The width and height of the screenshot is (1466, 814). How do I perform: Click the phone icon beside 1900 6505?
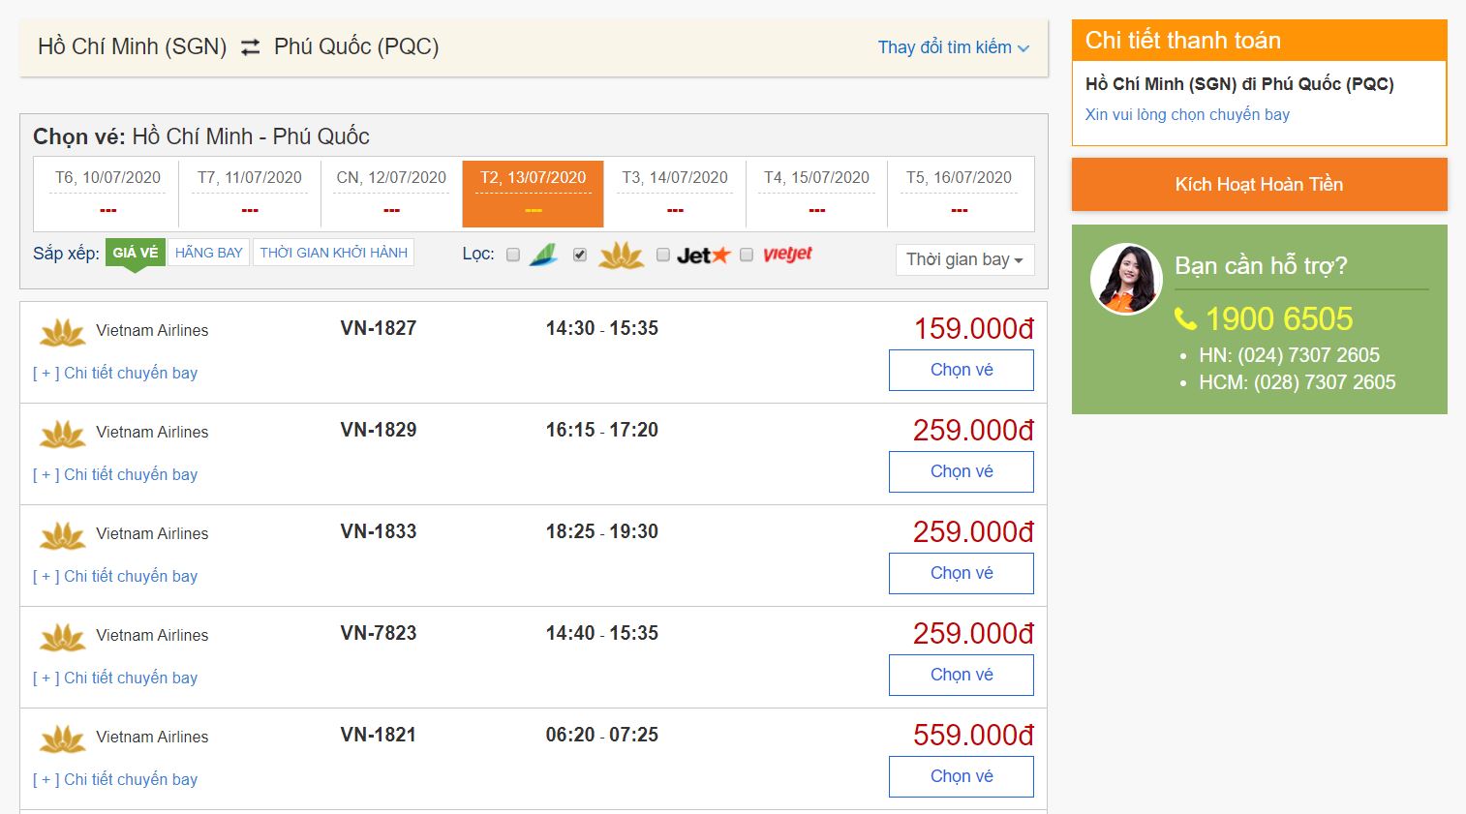click(x=1186, y=318)
